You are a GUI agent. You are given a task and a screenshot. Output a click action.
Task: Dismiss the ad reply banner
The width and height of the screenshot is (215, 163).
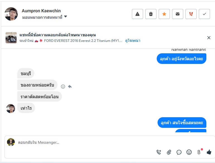tap(209, 38)
